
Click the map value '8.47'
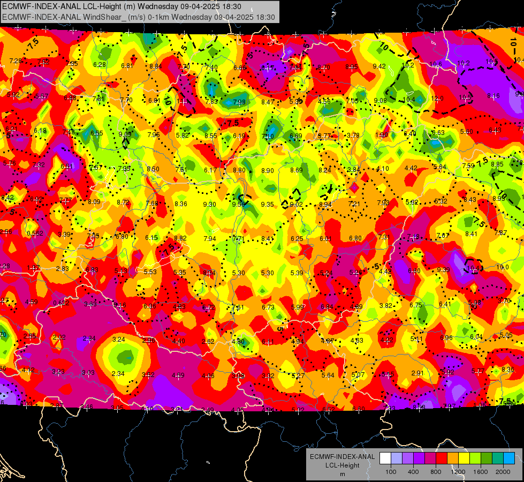coord(268,102)
